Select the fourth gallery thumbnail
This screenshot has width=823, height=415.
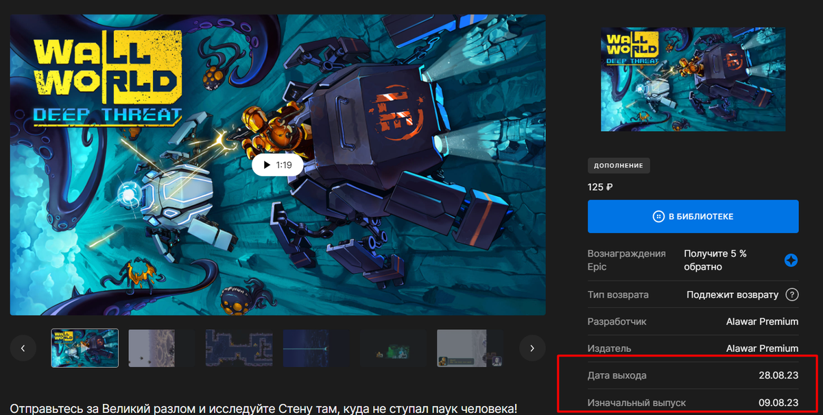pos(316,348)
